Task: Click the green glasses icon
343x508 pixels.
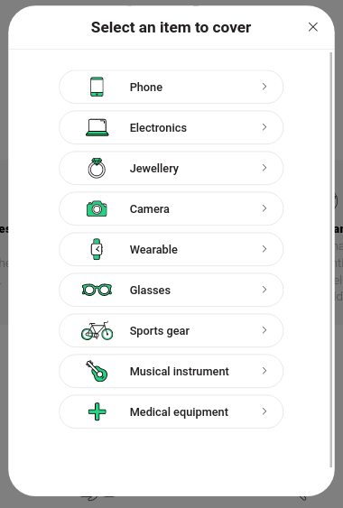Action: tap(97, 290)
